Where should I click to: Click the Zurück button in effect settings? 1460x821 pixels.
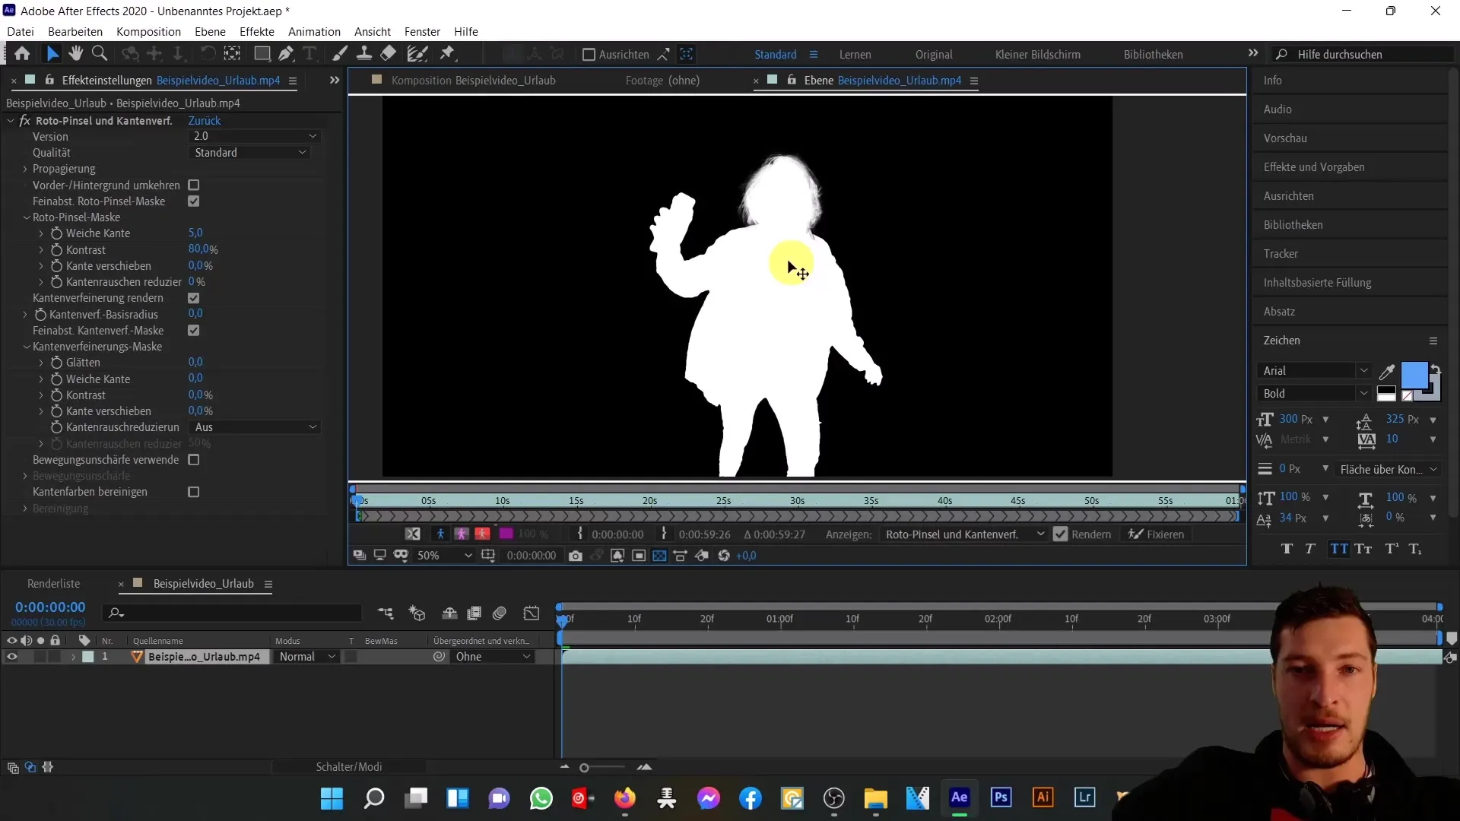(205, 120)
